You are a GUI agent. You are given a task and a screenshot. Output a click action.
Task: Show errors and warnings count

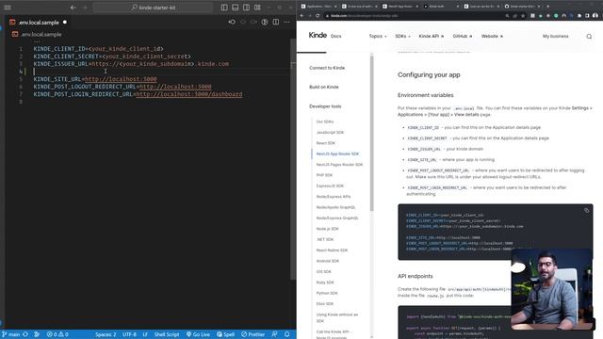click(57, 334)
